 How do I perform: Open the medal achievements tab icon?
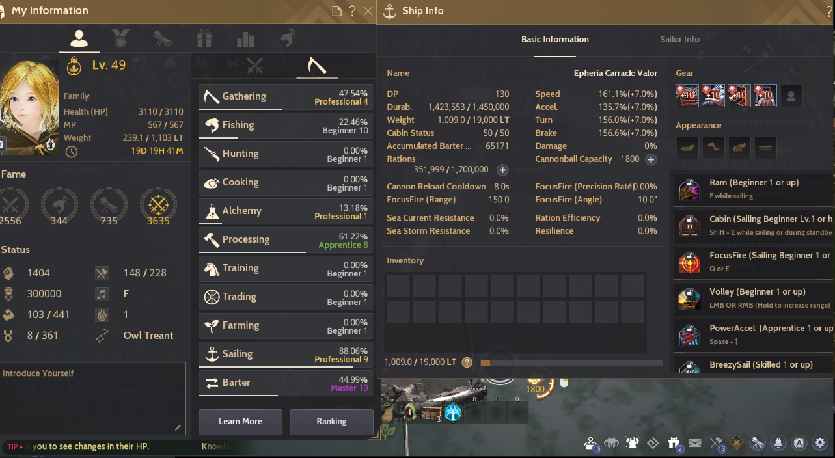[120, 39]
